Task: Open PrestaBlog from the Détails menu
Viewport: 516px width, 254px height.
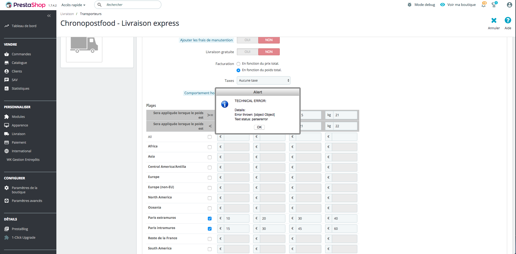Action: click(20, 229)
